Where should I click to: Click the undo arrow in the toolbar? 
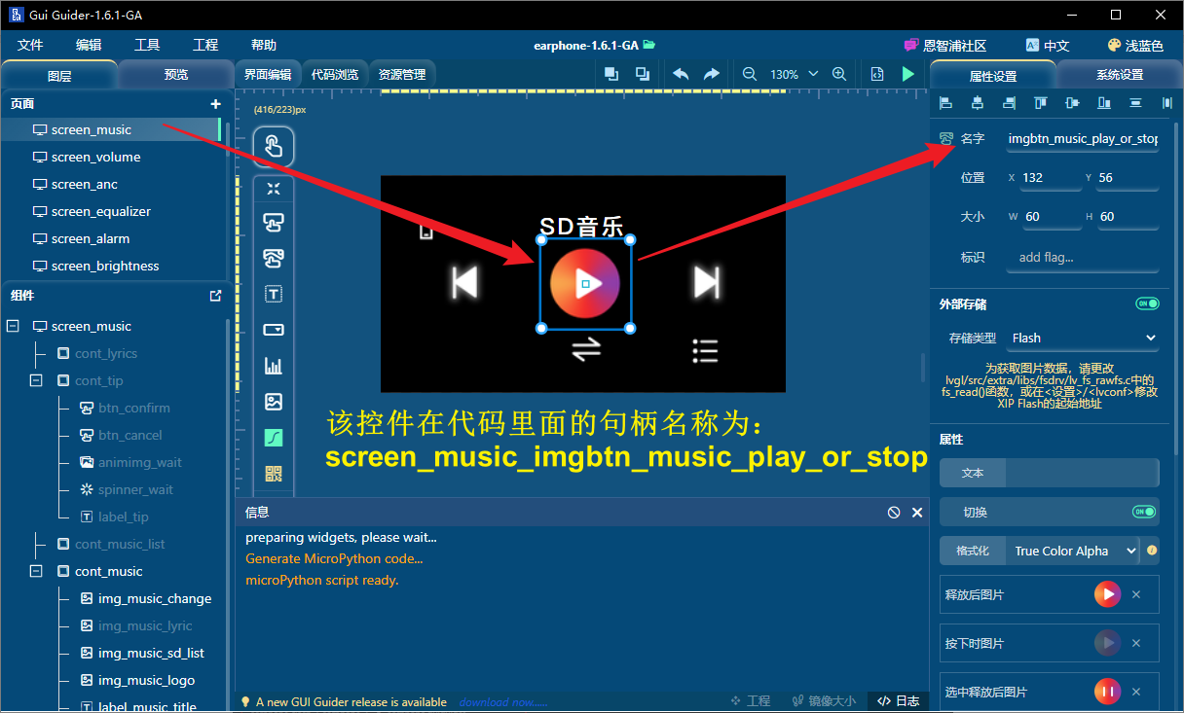681,74
